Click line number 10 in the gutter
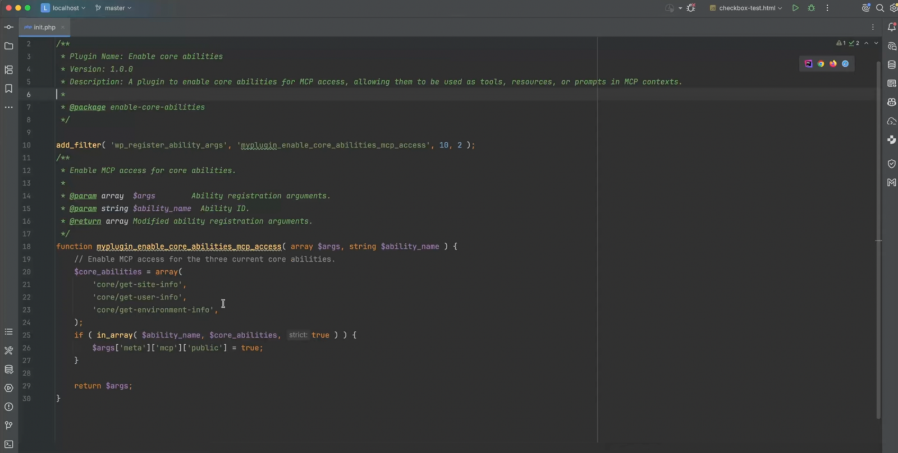This screenshot has width=898, height=453. [x=26, y=145]
